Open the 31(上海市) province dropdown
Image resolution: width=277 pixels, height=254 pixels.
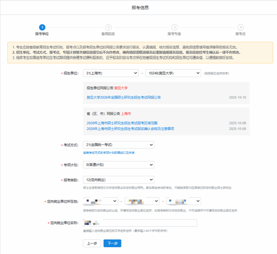(111, 73)
